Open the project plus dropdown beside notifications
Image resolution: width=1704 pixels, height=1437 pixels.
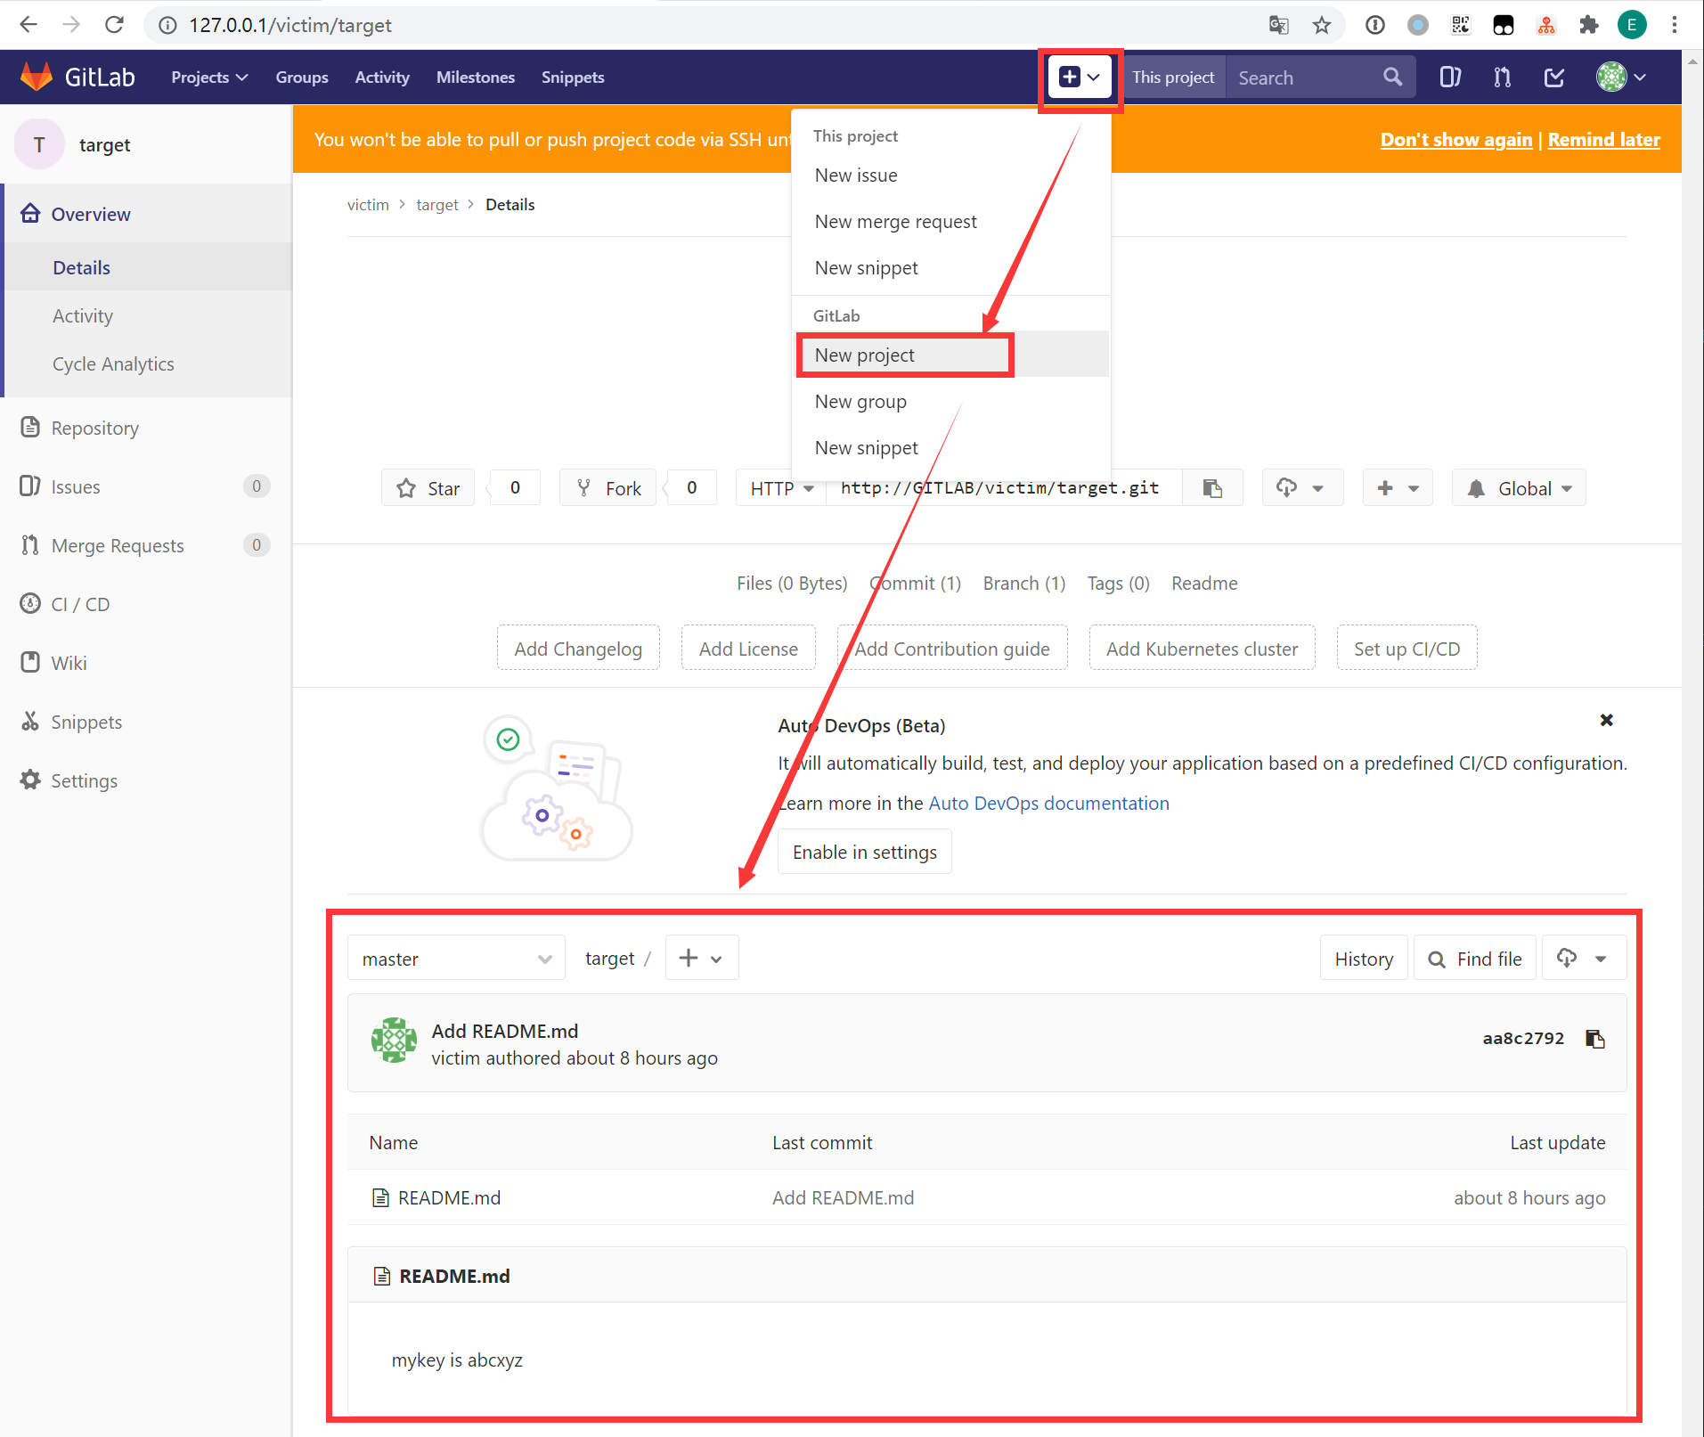pos(1398,488)
